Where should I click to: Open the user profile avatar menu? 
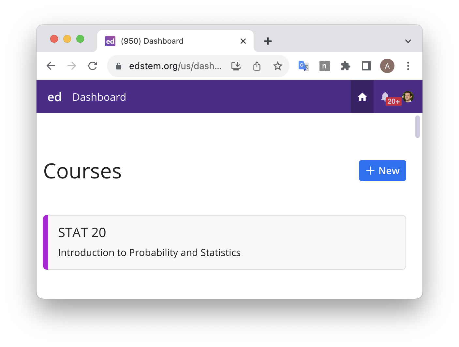[x=408, y=97]
